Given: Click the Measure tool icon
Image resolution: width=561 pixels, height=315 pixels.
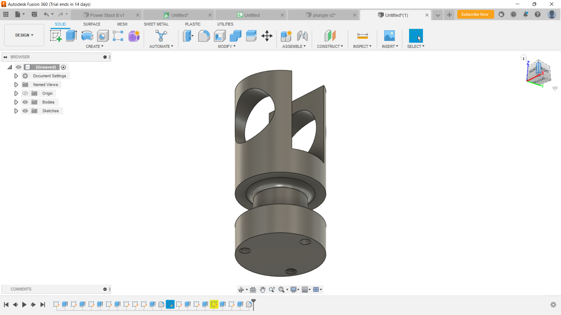Looking at the screenshot, I should pyautogui.click(x=362, y=36).
